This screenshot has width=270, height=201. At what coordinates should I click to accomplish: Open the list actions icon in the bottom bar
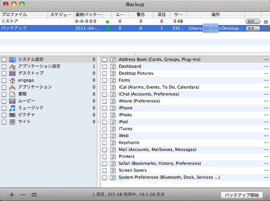tap(34, 195)
